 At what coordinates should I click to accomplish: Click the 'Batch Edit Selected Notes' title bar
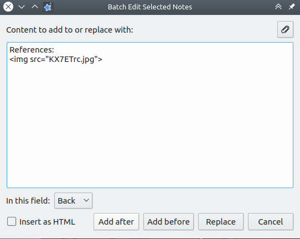click(x=150, y=7)
